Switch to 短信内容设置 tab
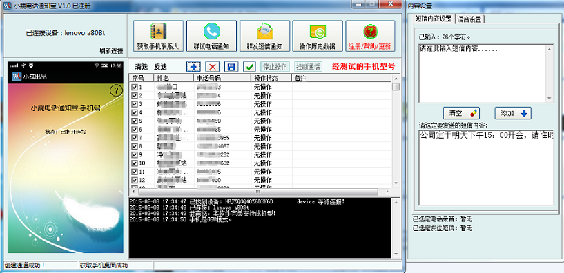 click(433, 19)
